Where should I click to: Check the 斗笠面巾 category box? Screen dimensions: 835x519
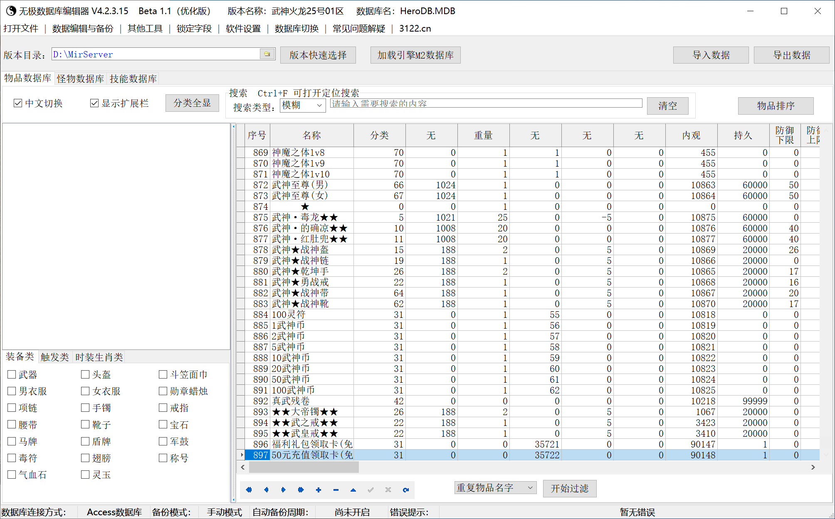point(163,374)
